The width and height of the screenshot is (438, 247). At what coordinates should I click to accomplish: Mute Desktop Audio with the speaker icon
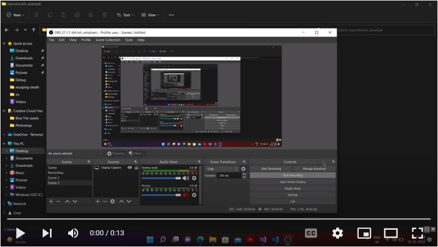[186, 178]
